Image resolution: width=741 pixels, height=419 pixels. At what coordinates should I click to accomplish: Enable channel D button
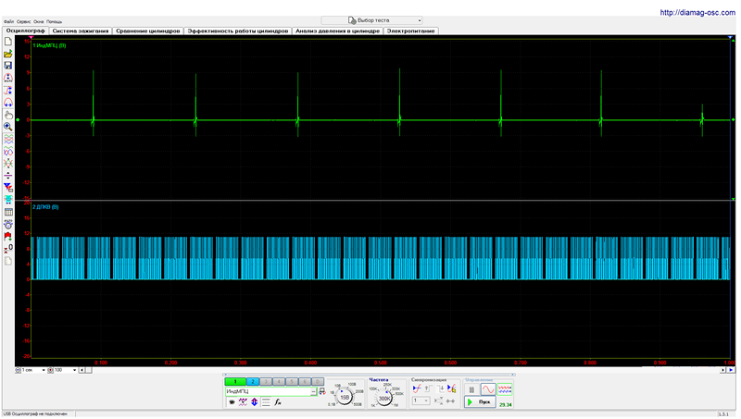(x=318, y=381)
